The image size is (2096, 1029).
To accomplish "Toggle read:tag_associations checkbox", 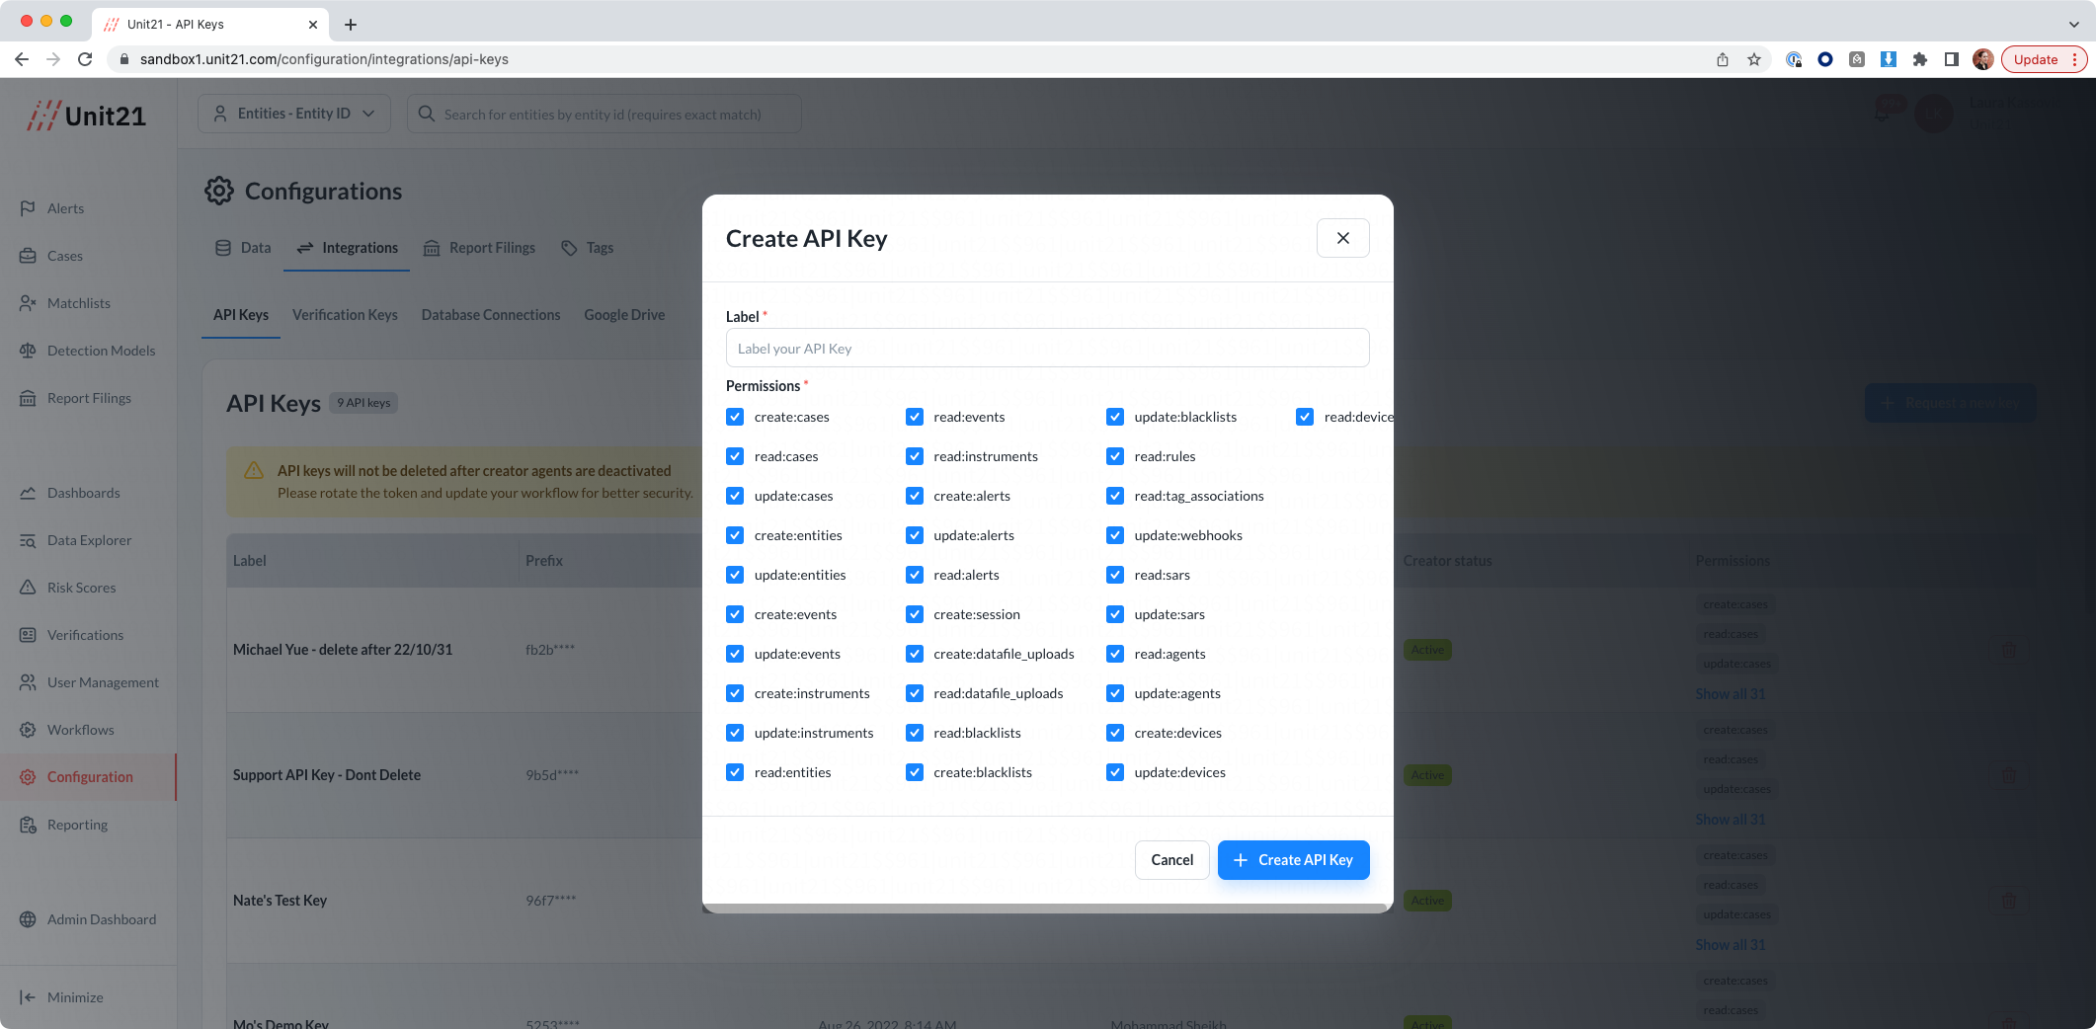I will pos(1115,496).
